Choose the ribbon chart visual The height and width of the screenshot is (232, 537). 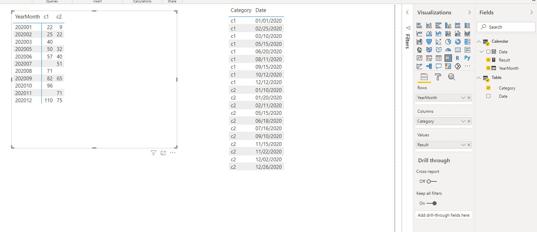click(467, 33)
